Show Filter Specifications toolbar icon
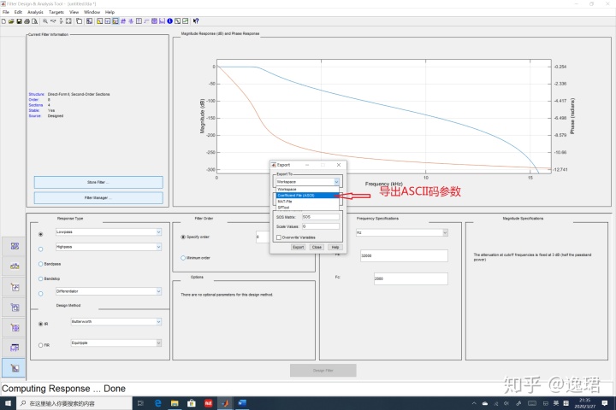The height and width of the screenshot is (410, 616). (89, 21)
